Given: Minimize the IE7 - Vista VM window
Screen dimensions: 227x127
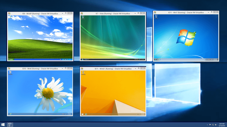Looking at the screenshot, I should (x=135, y=13).
